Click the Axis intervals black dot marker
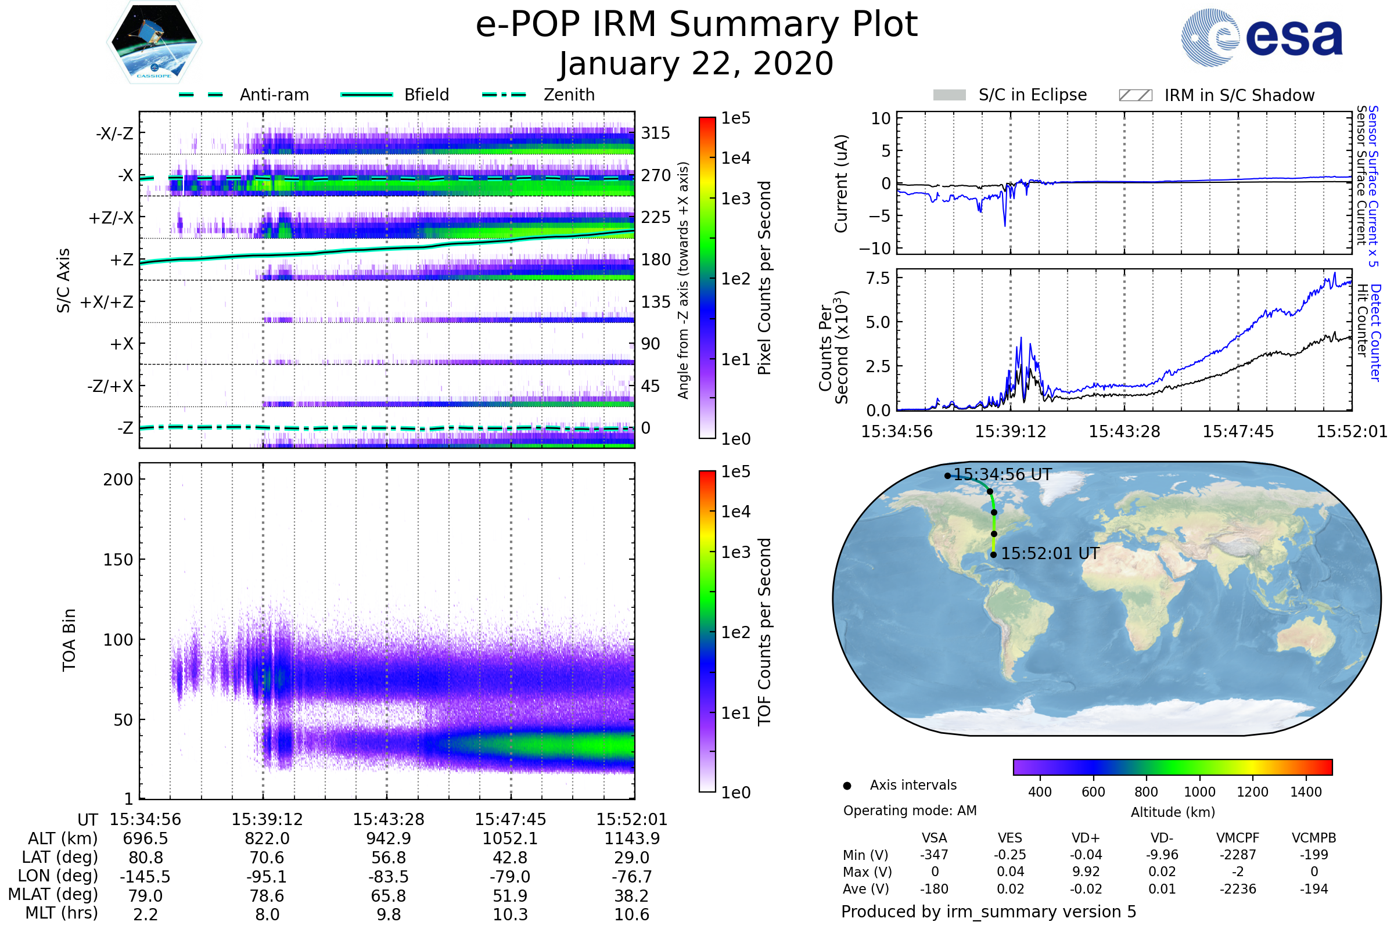The height and width of the screenshot is (929, 1394). 847,786
